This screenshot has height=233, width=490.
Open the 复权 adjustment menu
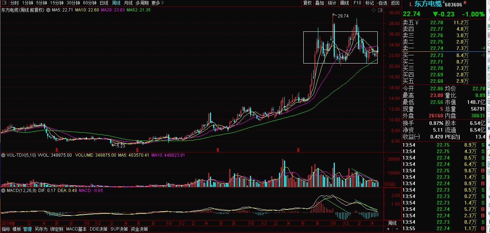tap(307, 3)
